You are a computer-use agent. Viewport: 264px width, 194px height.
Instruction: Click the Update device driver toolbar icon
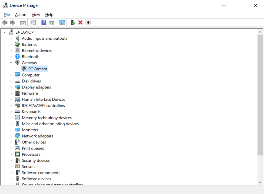click(73, 23)
